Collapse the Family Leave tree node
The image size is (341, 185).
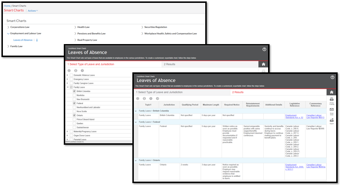click(68, 87)
